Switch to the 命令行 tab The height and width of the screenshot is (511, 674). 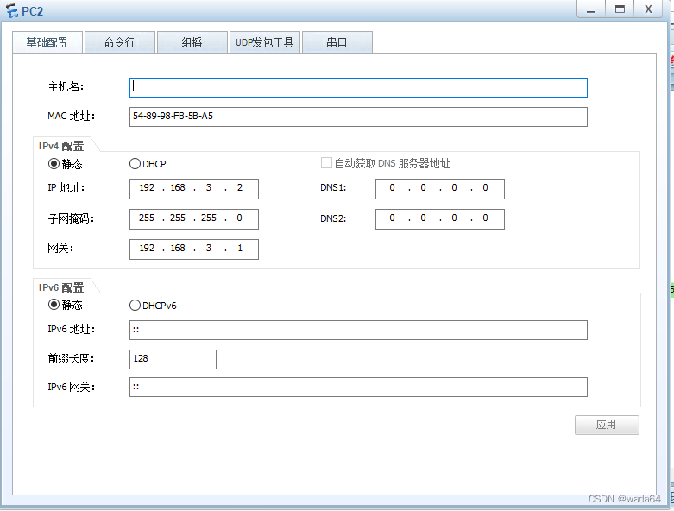click(x=119, y=42)
